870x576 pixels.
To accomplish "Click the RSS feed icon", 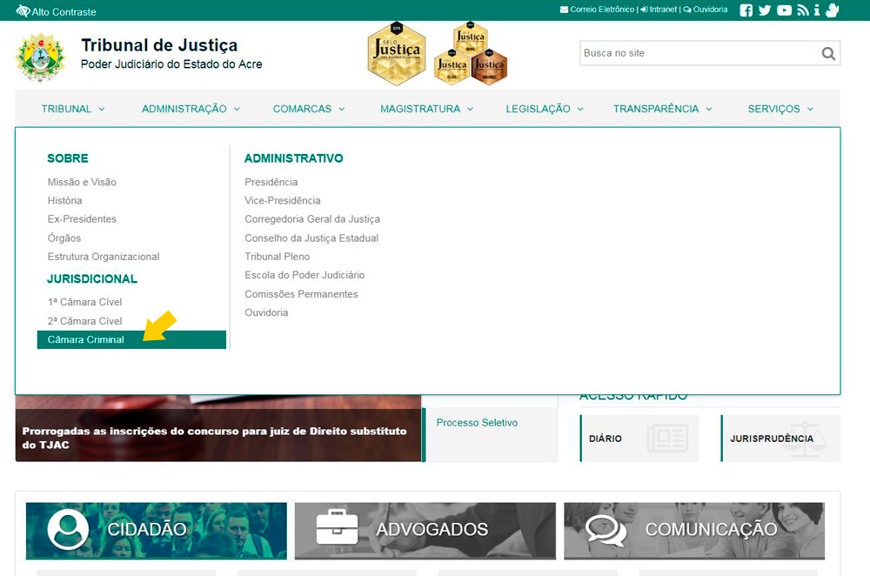I will click(803, 10).
